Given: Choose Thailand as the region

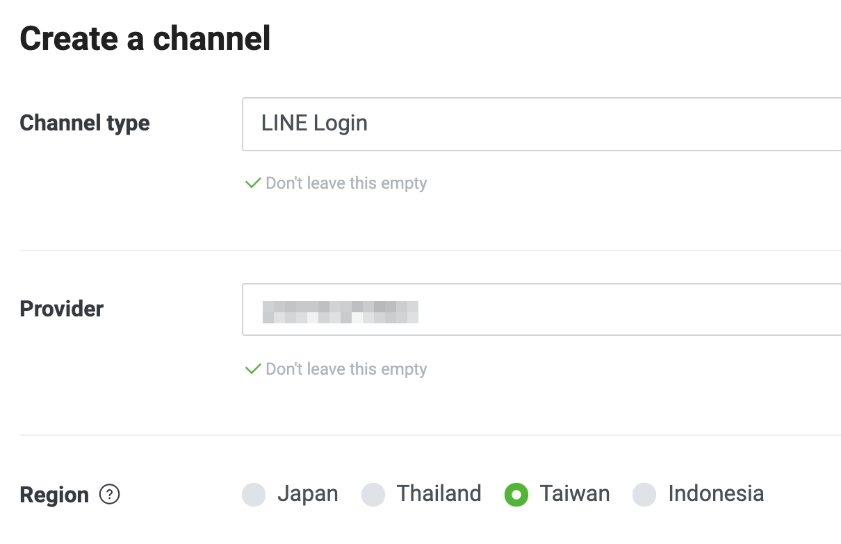Looking at the screenshot, I should click(373, 495).
